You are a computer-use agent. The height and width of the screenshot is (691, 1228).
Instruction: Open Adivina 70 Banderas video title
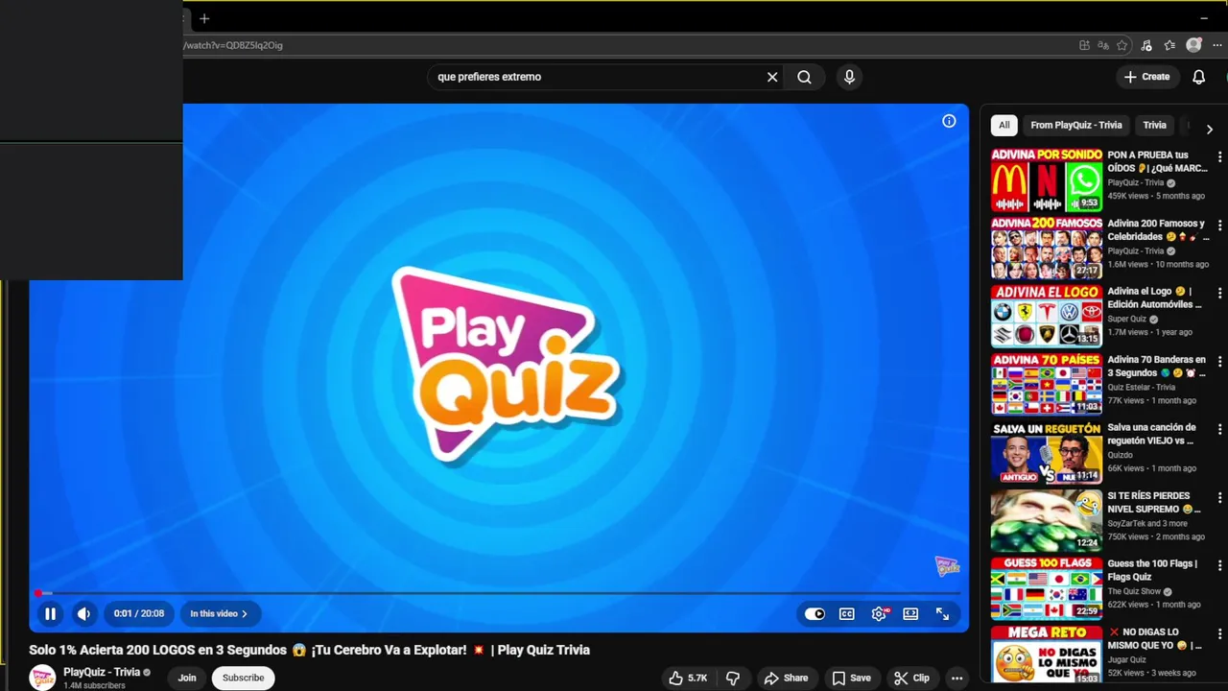click(x=1157, y=367)
